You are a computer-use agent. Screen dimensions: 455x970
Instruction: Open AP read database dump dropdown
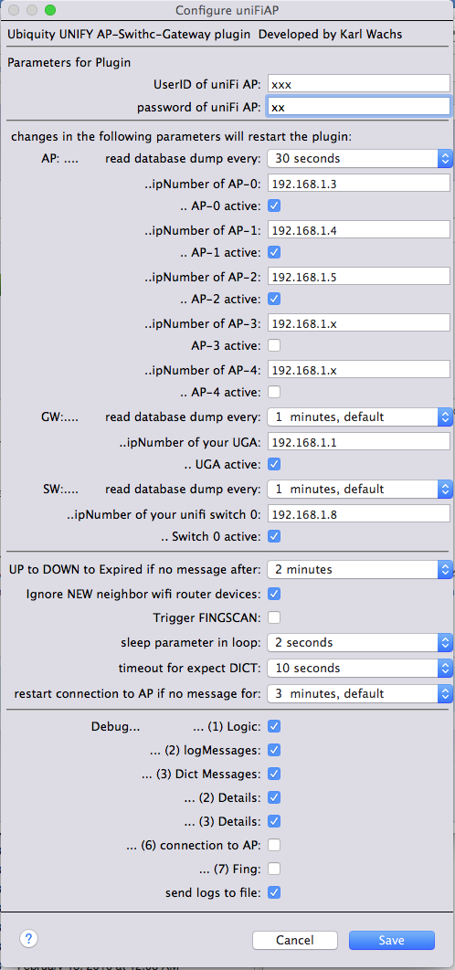click(360, 158)
